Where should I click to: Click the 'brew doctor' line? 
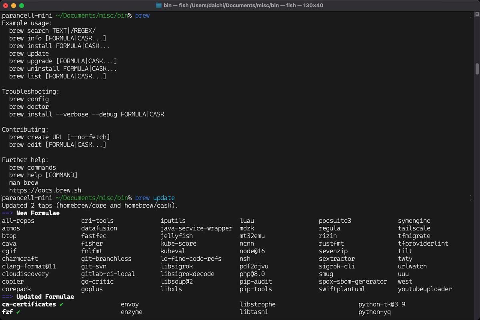tap(29, 107)
